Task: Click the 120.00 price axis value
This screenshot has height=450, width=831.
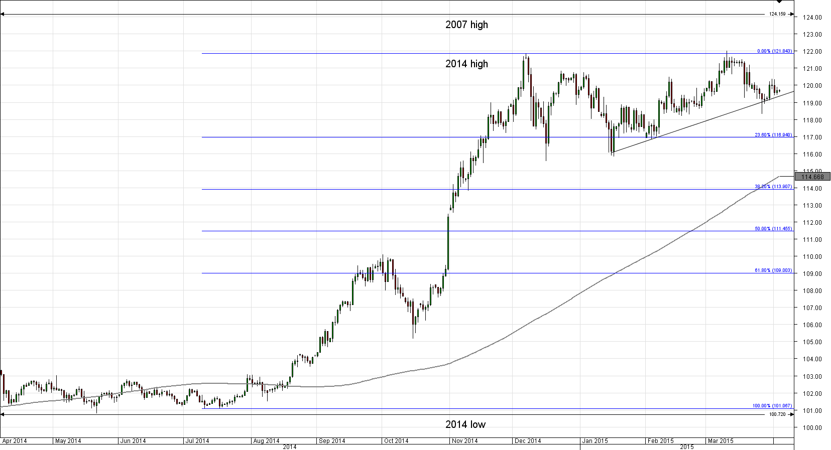Action: pyautogui.click(x=812, y=86)
